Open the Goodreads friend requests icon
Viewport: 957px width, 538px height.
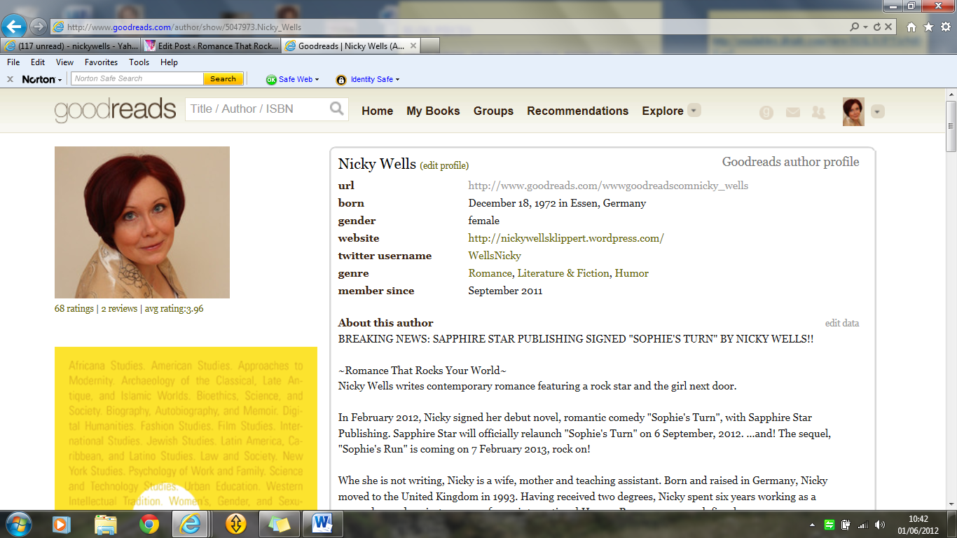[x=818, y=112]
